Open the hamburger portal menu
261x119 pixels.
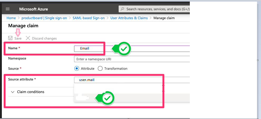[x=8, y=9]
